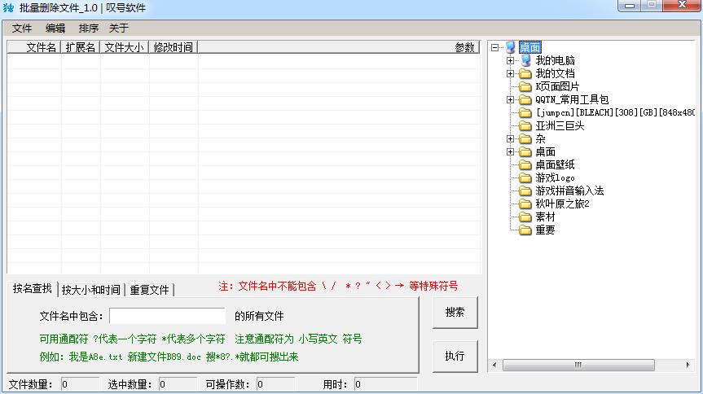The height and width of the screenshot is (394, 703).
Task: Click the 素材 folder icon
Action: click(x=525, y=217)
